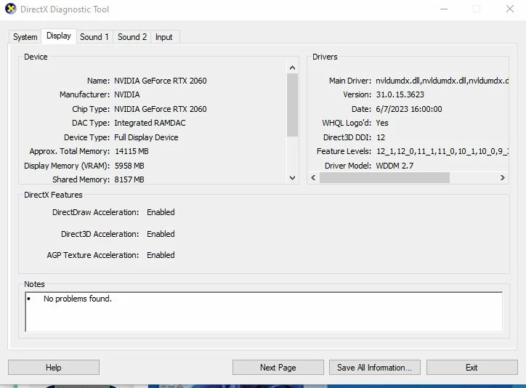
Task: Select the Display tab
Action: tap(59, 36)
